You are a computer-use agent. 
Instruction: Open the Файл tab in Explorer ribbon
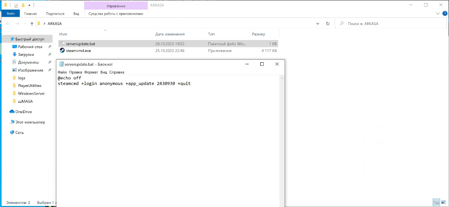coord(10,13)
